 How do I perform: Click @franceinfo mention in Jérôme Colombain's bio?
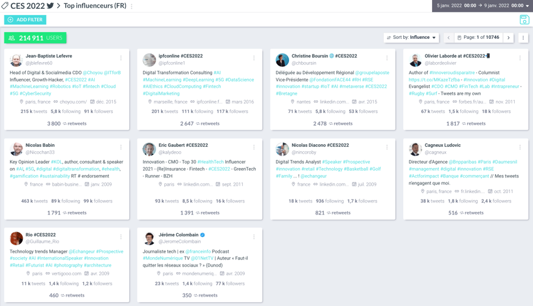pyautogui.click(x=198, y=251)
